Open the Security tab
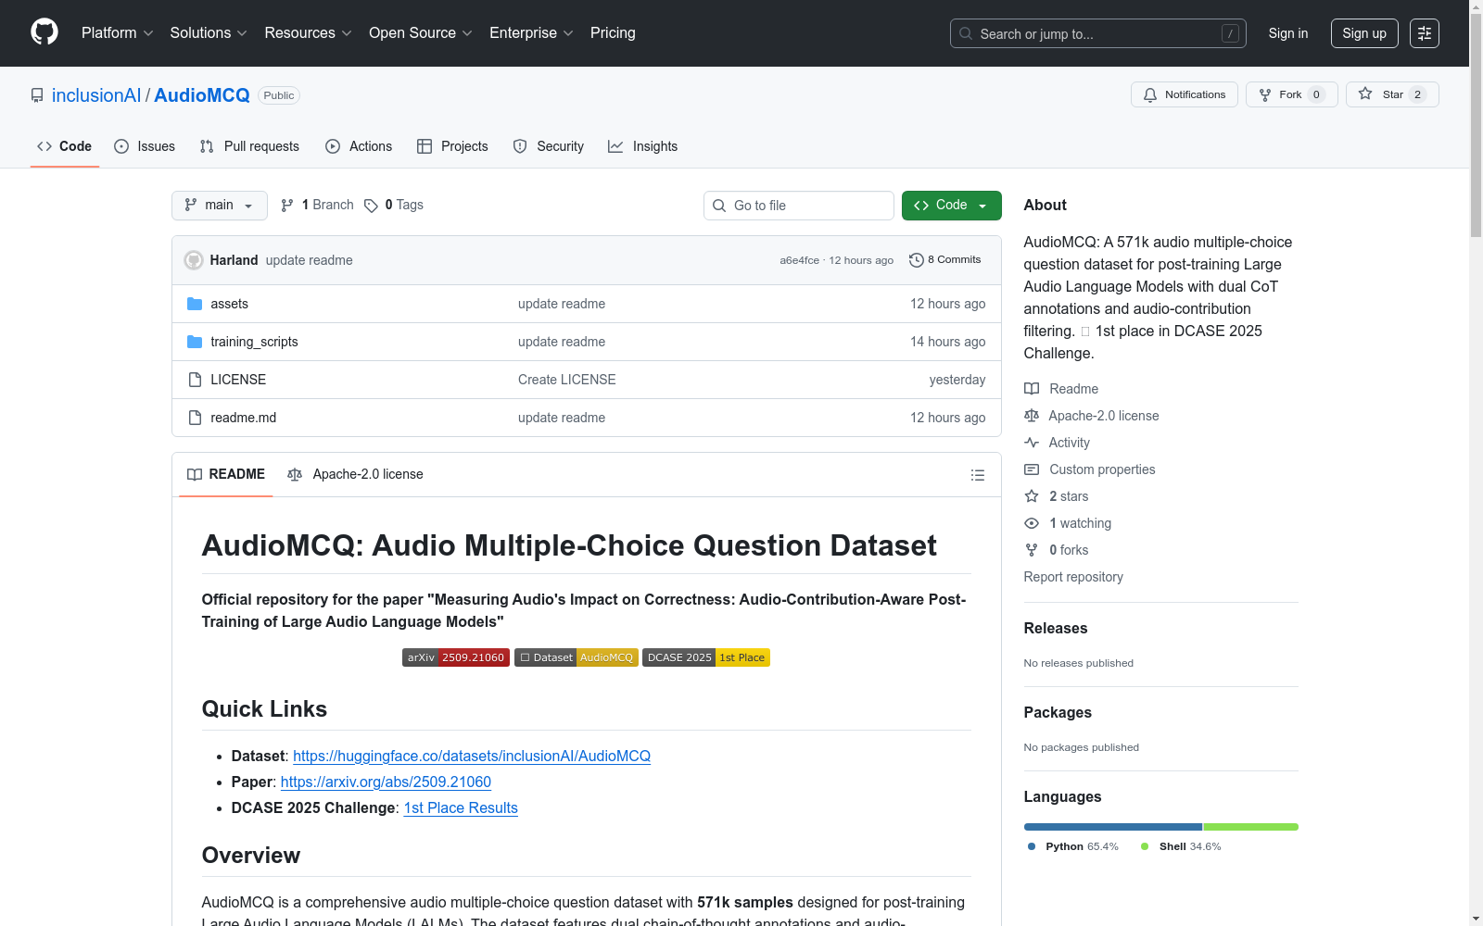 pyautogui.click(x=549, y=146)
